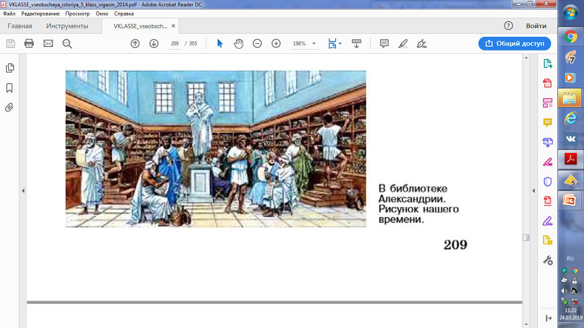Open the Find text magnifier tool
This screenshot has height=328, width=584.
pos(67,43)
